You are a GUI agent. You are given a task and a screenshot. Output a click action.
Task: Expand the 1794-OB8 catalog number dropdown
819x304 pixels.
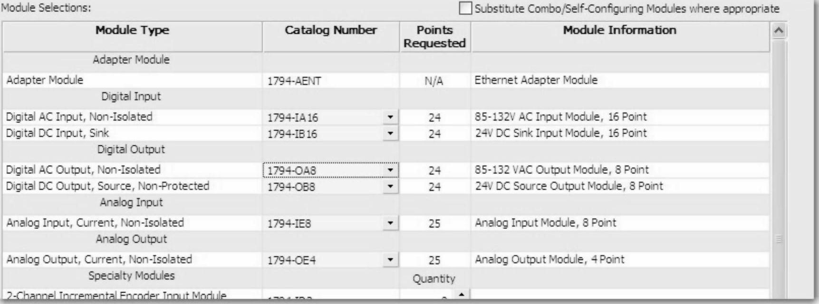pos(390,186)
